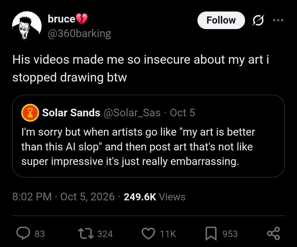
Task: View the 249.6K Views analytics
Action: pyautogui.click(x=155, y=197)
